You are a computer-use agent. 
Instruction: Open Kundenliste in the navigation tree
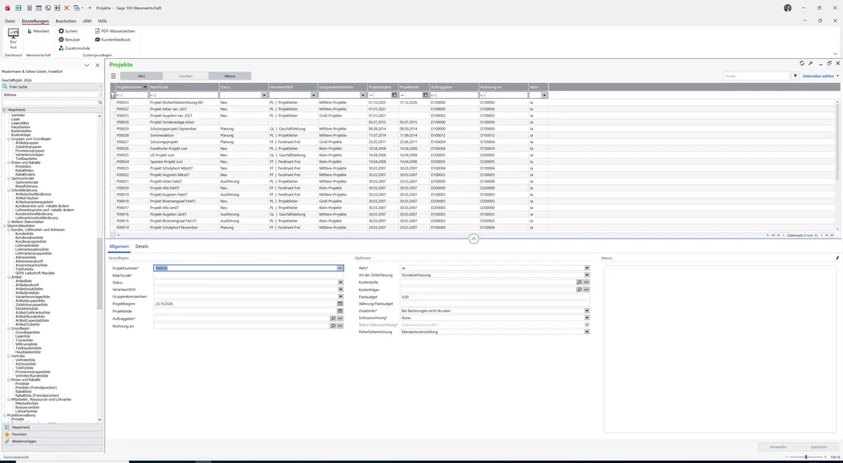click(25, 234)
